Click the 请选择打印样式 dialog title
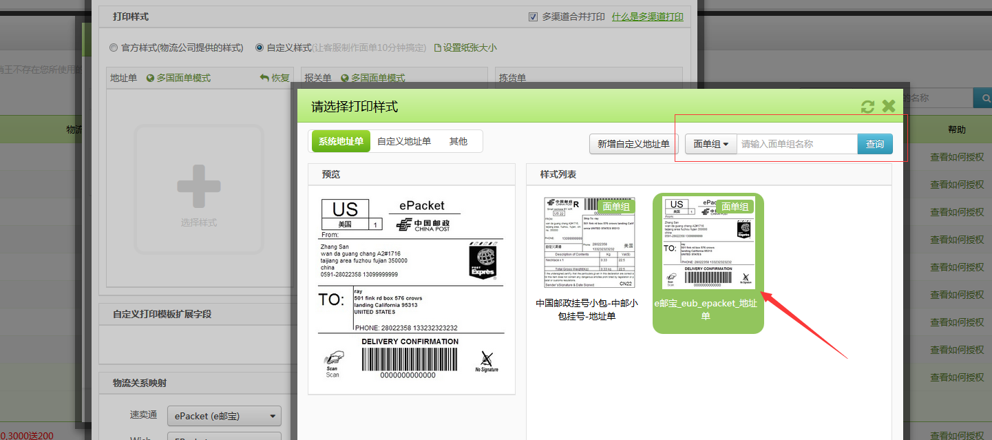 tap(355, 107)
